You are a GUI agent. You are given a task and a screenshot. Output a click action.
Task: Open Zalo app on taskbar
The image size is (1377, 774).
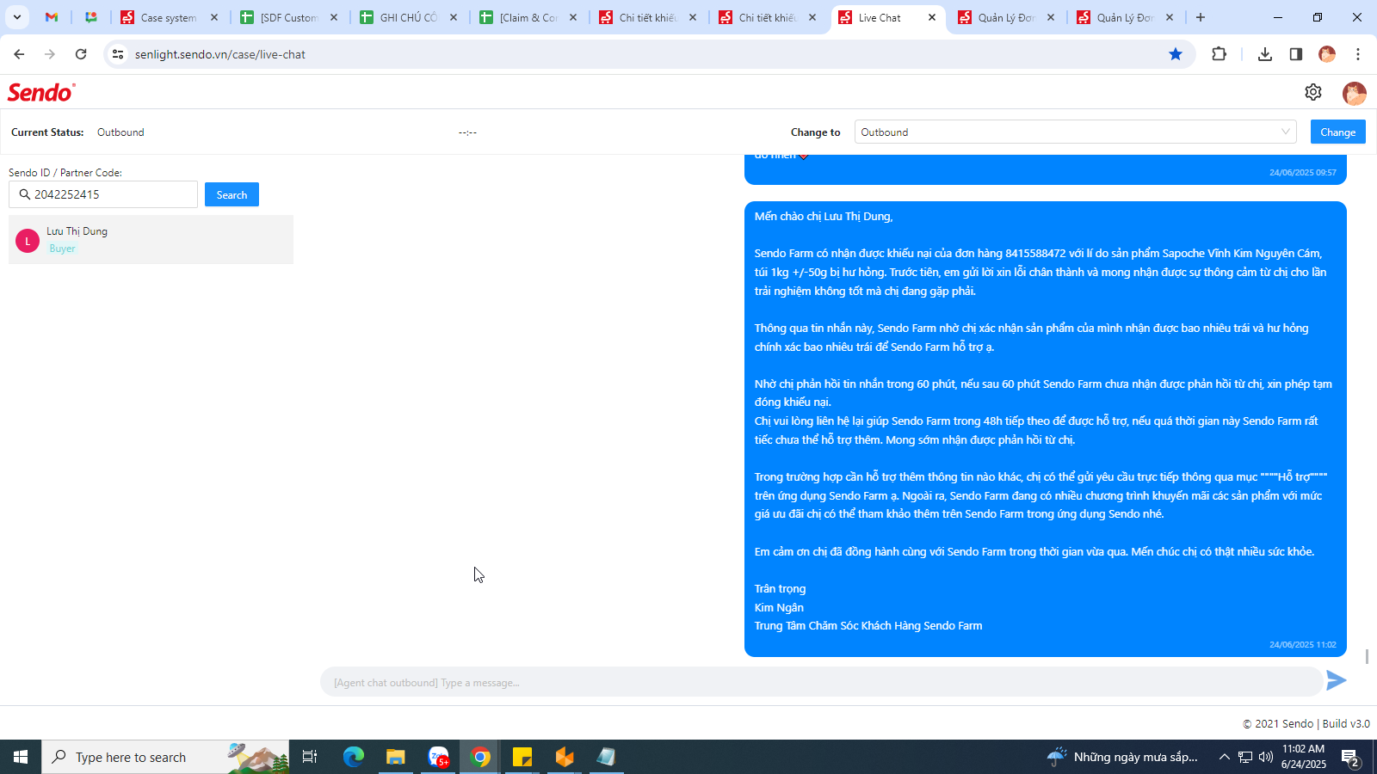tap(438, 757)
